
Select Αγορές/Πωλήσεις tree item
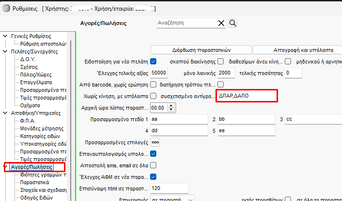coord(32,167)
